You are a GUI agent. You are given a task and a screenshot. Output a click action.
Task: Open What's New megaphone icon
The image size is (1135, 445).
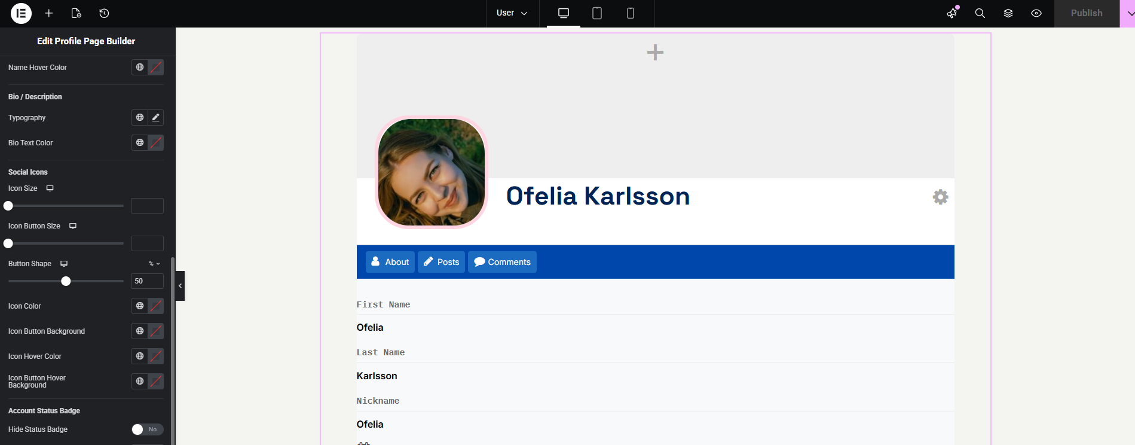pos(952,13)
